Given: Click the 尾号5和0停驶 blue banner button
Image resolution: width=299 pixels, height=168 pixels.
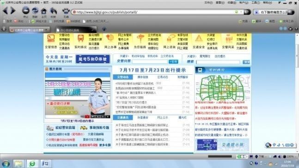Looking at the screenshot, I should [x=93, y=59].
